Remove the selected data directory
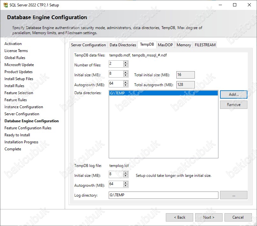 pyautogui.click(x=233, y=105)
